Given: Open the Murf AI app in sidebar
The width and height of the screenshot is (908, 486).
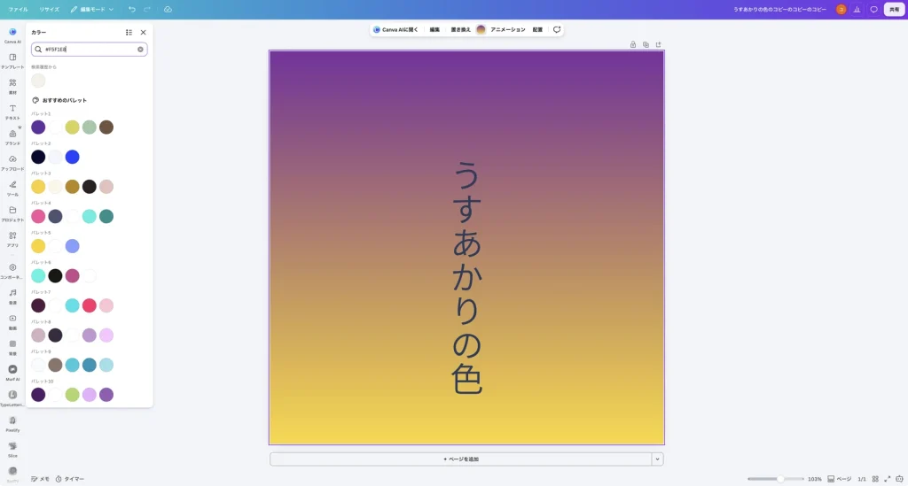Looking at the screenshot, I should [x=12, y=372].
